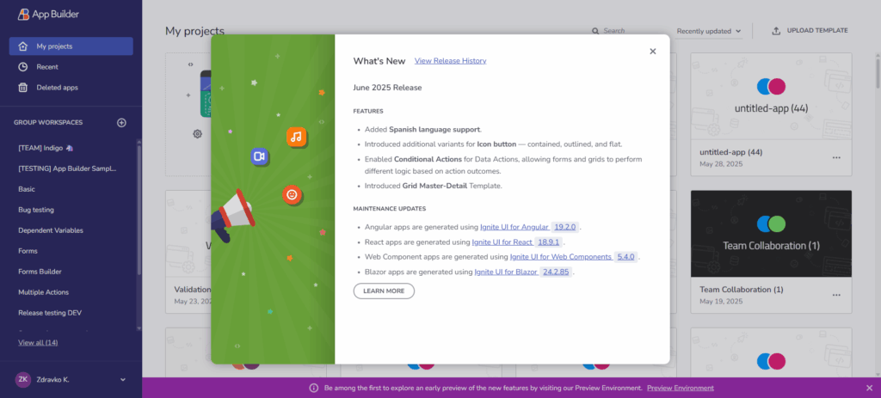881x398 pixels.
Task: Click the GROUP WORKSPACES section label
Action: point(48,122)
